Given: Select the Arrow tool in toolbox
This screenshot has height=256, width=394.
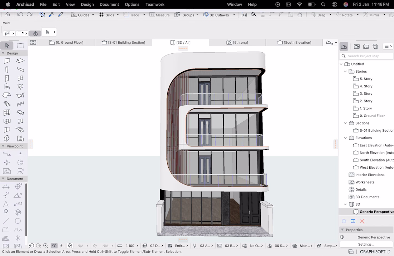Looking at the screenshot, I should click(x=7, y=45).
